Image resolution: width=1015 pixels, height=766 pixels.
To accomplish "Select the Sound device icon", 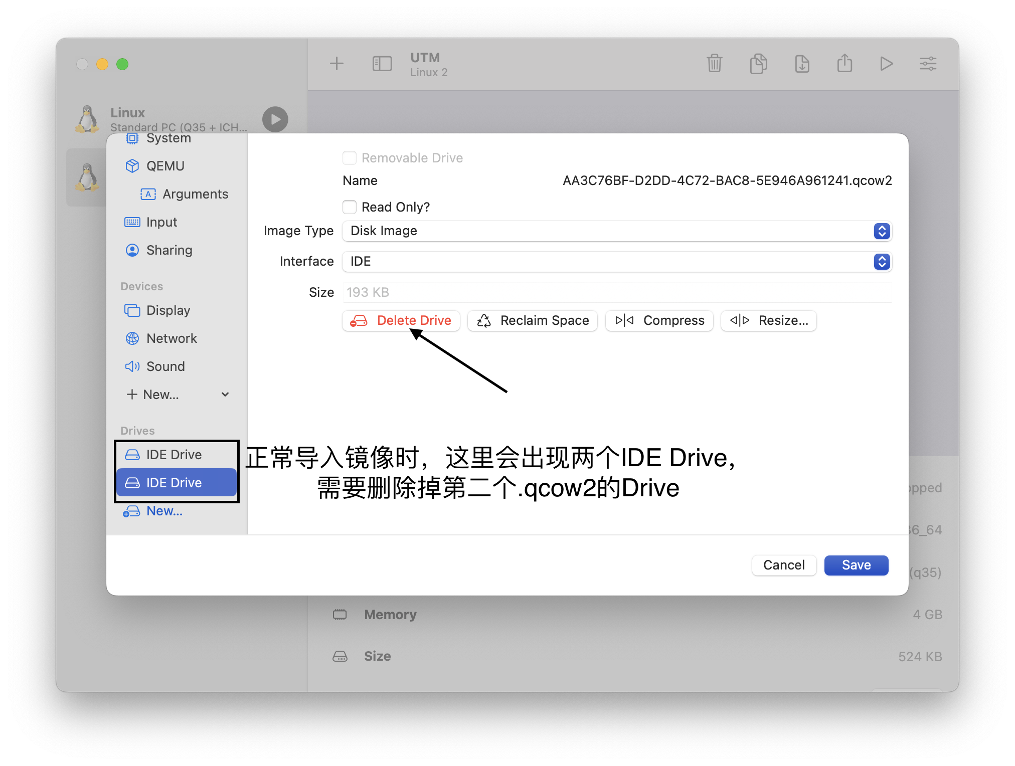I will [131, 365].
